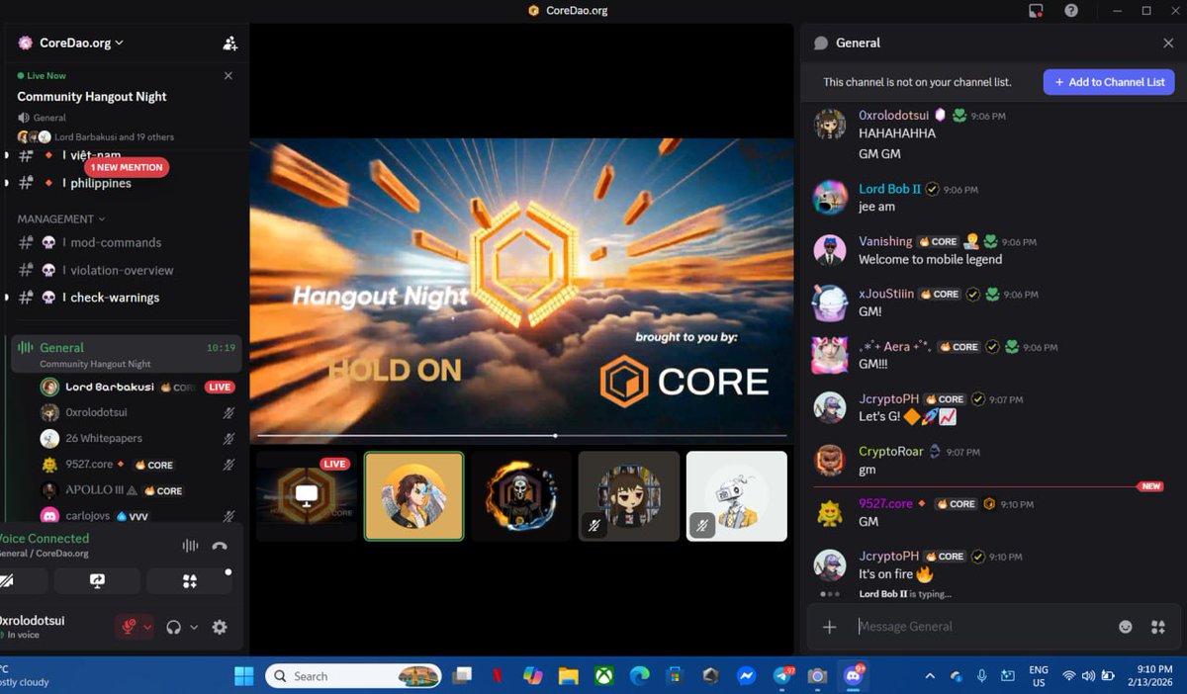Deafen with the headphones icon
1187x694 pixels.
pyautogui.click(x=174, y=627)
